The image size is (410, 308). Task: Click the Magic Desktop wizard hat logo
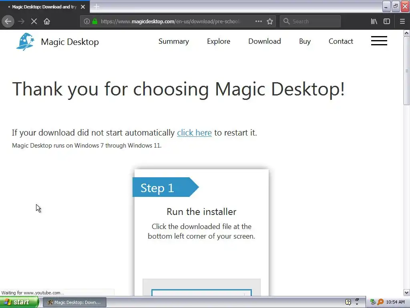pyautogui.click(x=25, y=41)
